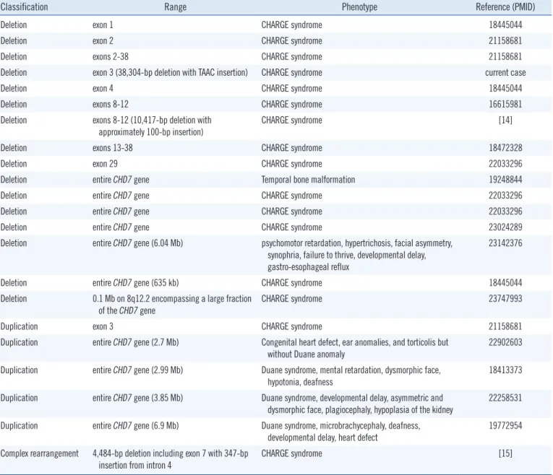Image resolution: width=553 pixels, height=475 pixels.
Task: Select 'entire CHD7 gene (2.7 Mb)' cell
Action: point(135,342)
